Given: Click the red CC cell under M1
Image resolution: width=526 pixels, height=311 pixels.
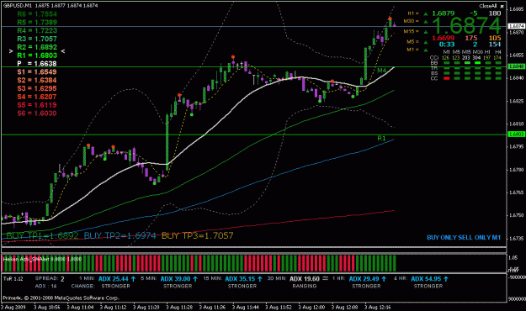Looking at the screenshot, I should pyautogui.click(x=446, y=78).
